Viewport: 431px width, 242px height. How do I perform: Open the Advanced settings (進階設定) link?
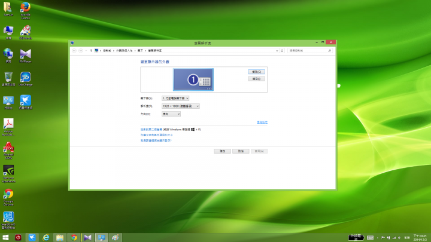[x=262, y=122]
